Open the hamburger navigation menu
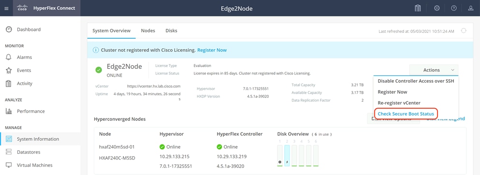Screen dimensions: 480x175 coord(6,8)
